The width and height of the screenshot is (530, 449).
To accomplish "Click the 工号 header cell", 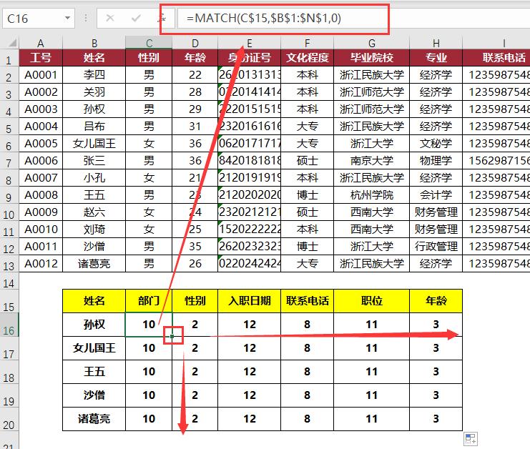I will (x=41, y=58).
